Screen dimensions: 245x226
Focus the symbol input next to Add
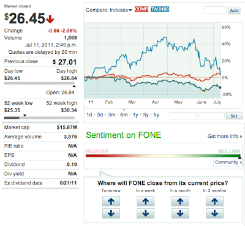pos(215,10)
